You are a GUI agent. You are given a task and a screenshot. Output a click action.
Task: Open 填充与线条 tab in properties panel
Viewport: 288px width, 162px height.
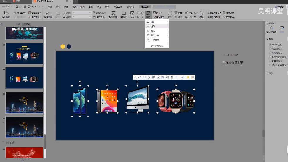[x=271, y=29]
